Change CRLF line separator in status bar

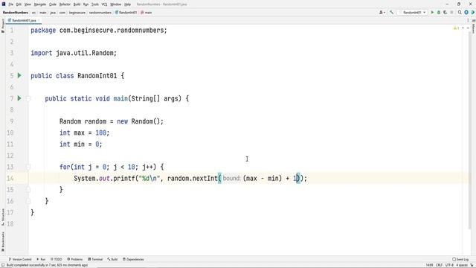(x=440, y=265)
